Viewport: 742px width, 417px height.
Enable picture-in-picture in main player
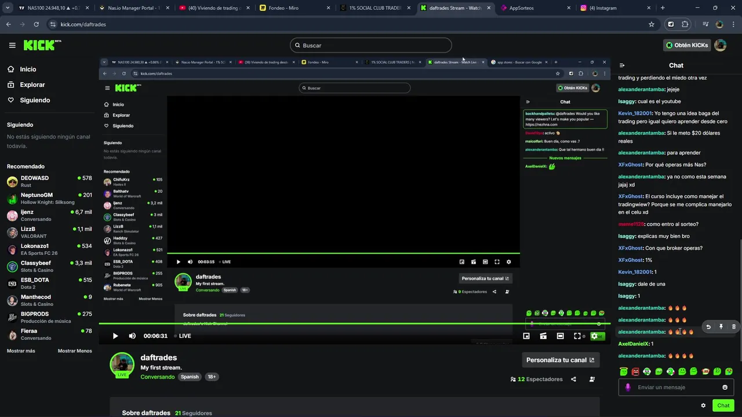526,336
